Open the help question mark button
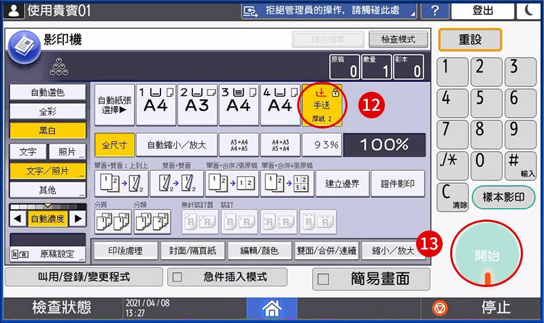This screenshot has width=544, height=323. [435, 11]
